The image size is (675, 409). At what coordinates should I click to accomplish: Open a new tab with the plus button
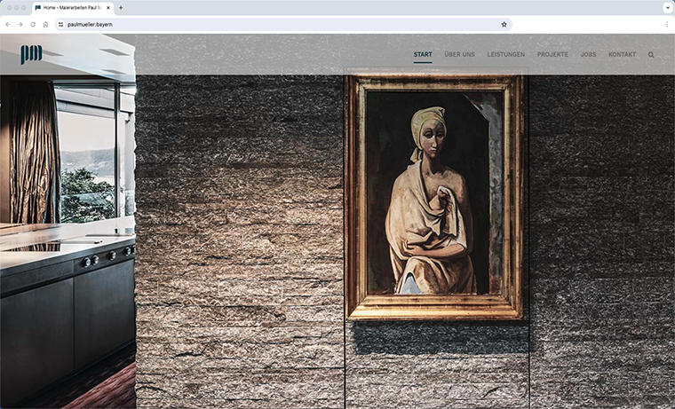[x=121, y=8]
